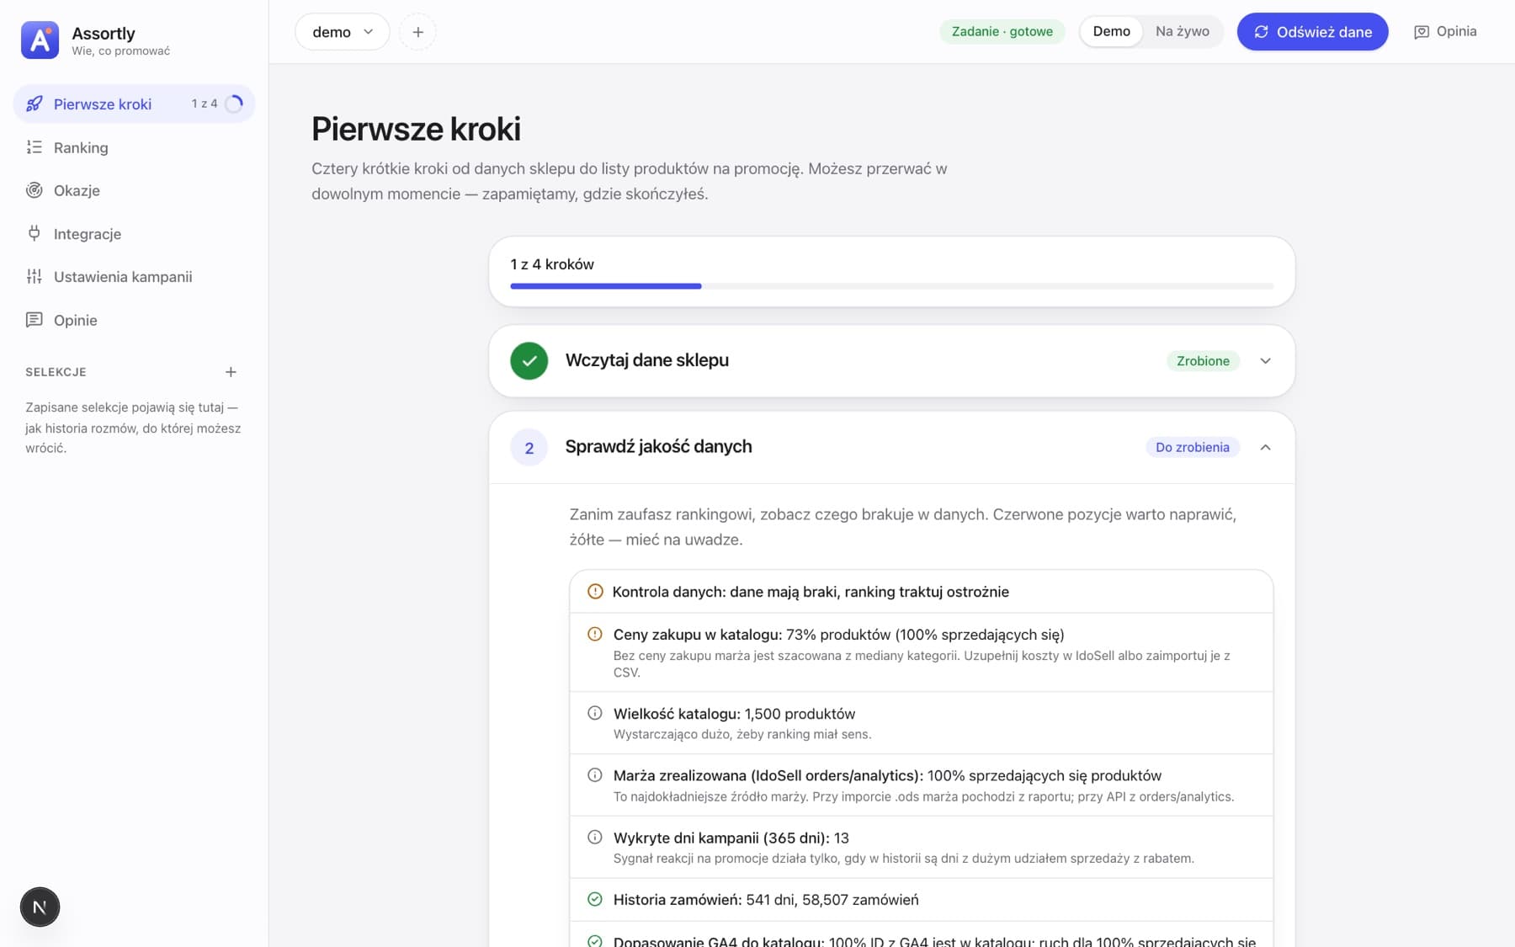Screen dimensions: 1515x947
Task: Click Marża zrealizowana row text
Action: point(887,775)
